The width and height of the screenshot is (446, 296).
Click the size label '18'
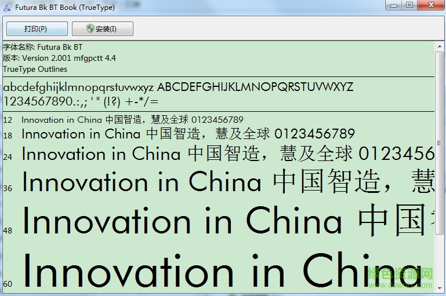click(x=8, y=136)
